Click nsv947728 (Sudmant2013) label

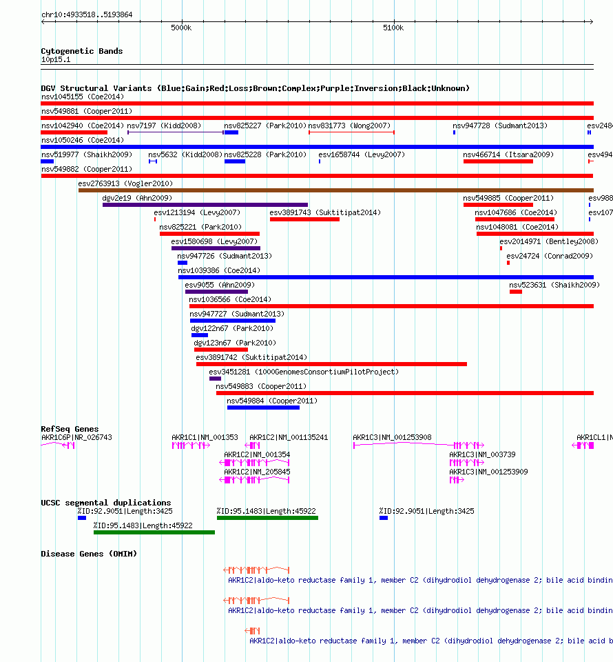click(x=500, y=126)
